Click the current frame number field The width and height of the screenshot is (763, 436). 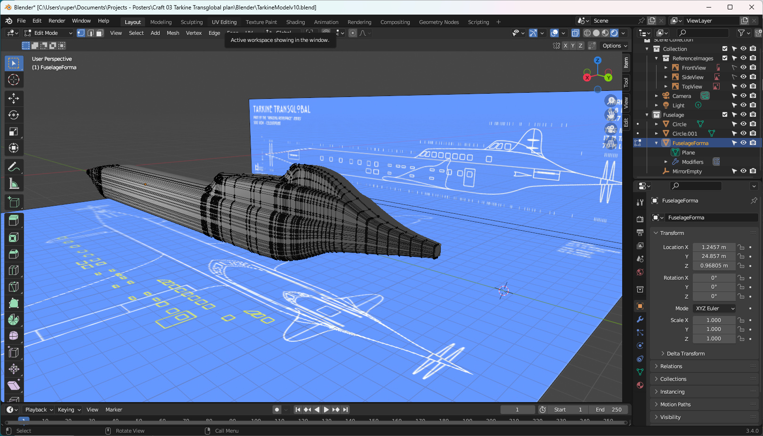point(517,410)
